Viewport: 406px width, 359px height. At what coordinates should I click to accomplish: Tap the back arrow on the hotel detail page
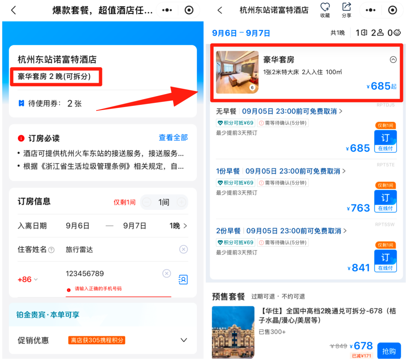pos(220,10)
